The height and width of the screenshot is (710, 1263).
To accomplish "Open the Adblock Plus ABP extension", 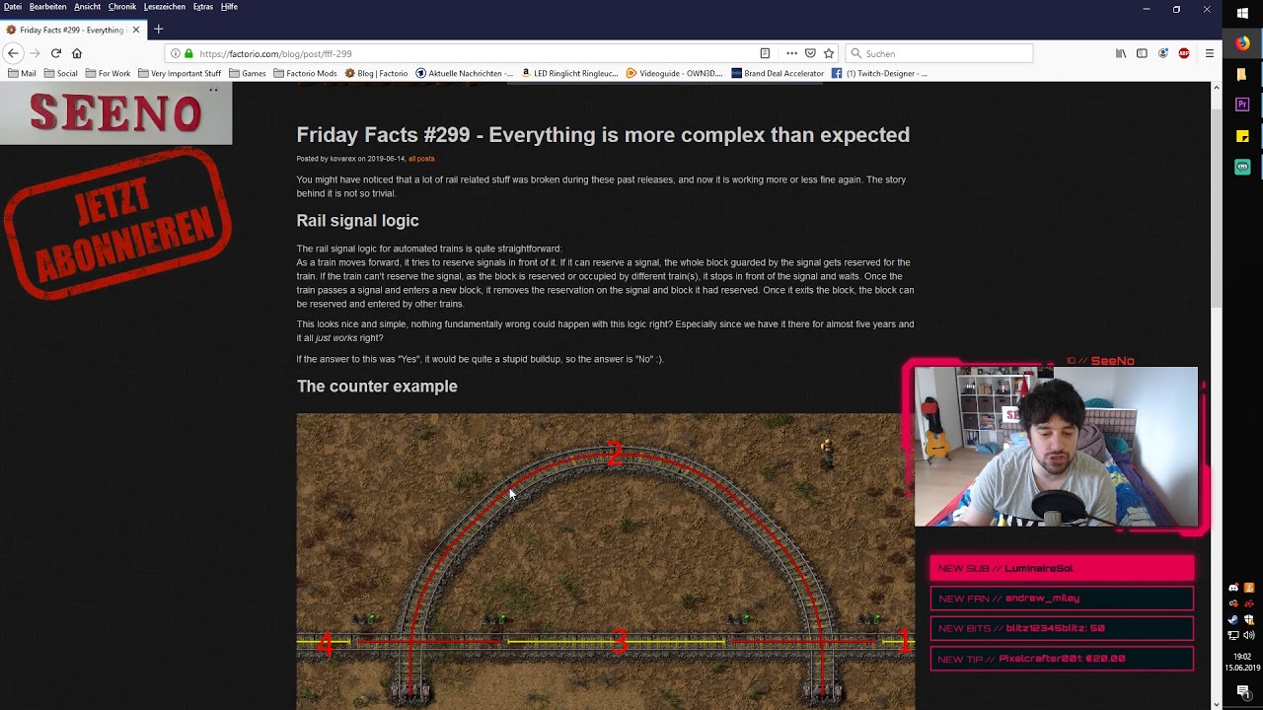I will [x=1184, y=53].
